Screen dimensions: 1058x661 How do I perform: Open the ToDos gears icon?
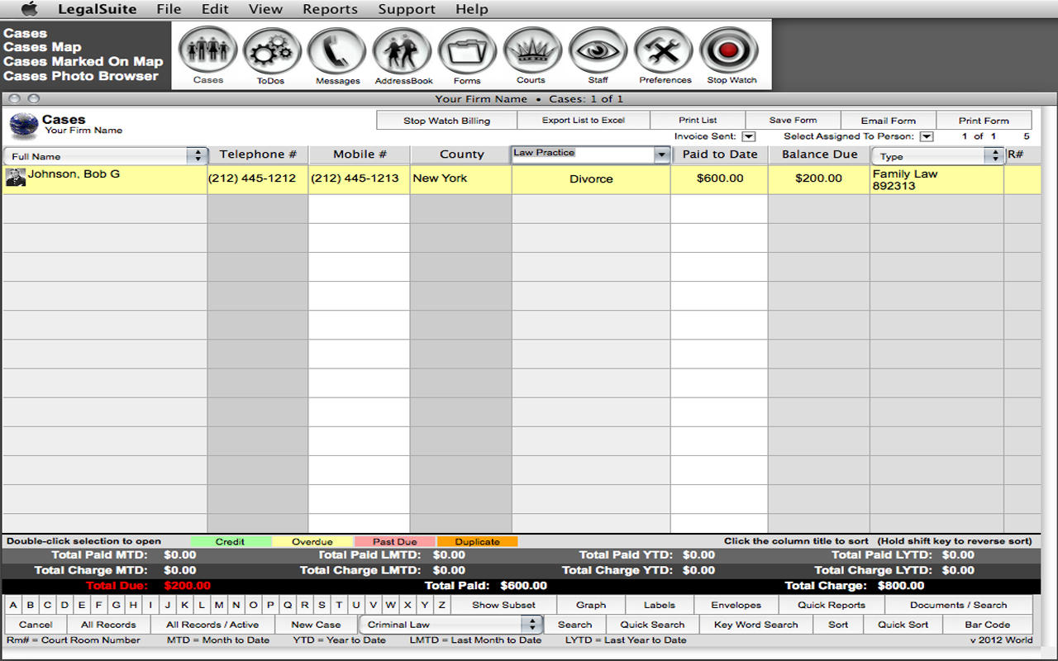pos(273,51)
